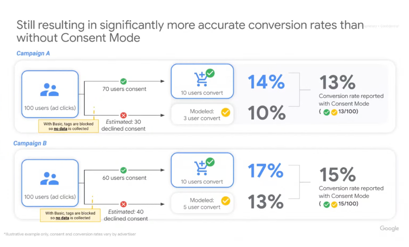Image resolution: width=409 pixels, height=247 pixels.
Task: Click yellow check beside 'Modeled: 5 user convert'
Action: 226,201
